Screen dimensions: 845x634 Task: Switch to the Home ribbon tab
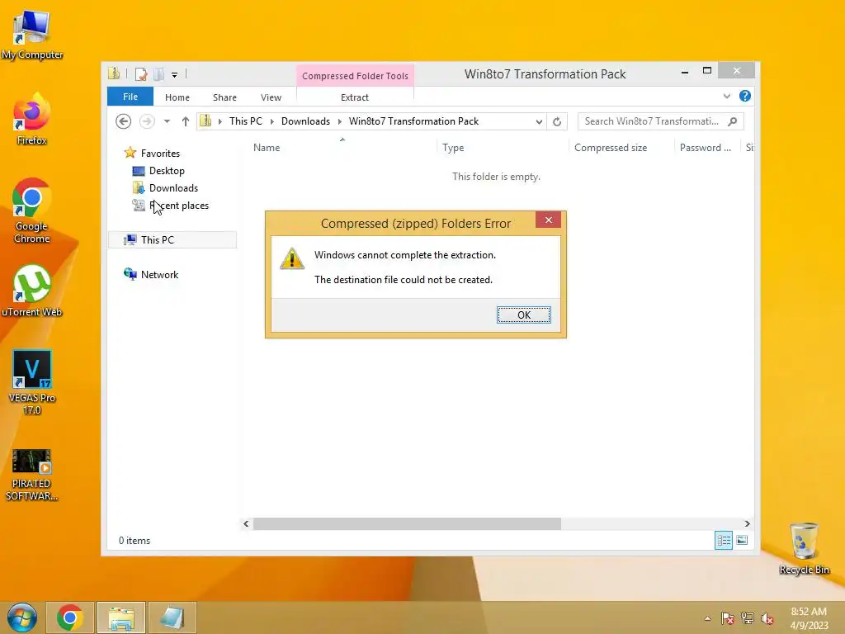click(x=177, y=97)
